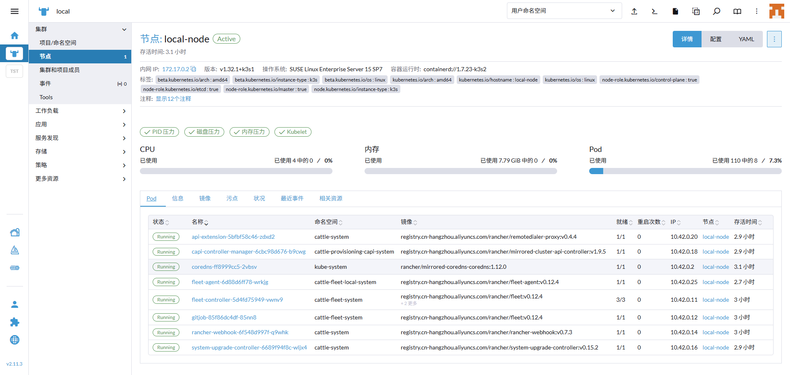This screenshot has width=790, height=375.
Task: Switch to the 镜像 tab
Action: click(205, 198)
